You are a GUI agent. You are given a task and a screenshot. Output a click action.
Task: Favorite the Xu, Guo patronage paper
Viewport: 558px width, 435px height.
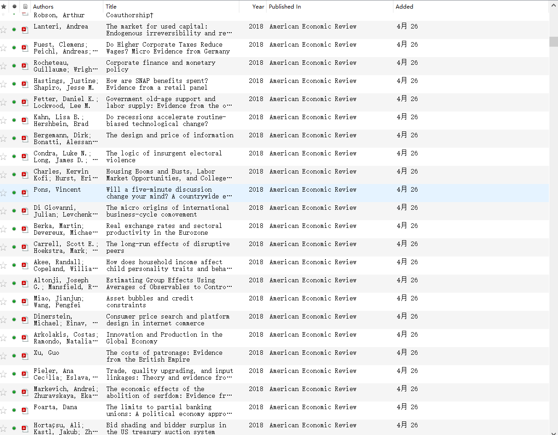click(x=4, y=356)
